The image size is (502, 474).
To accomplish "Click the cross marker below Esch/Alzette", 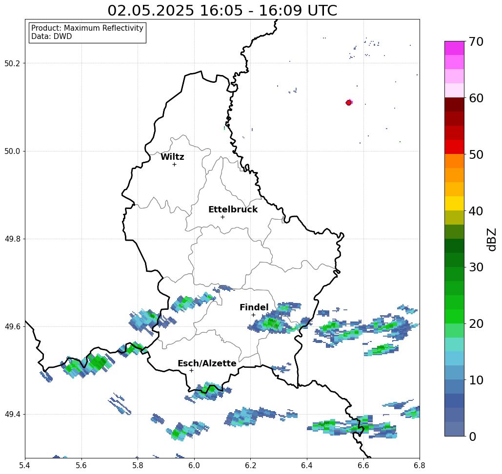I will pyautogui.click(x=191, y=370).
